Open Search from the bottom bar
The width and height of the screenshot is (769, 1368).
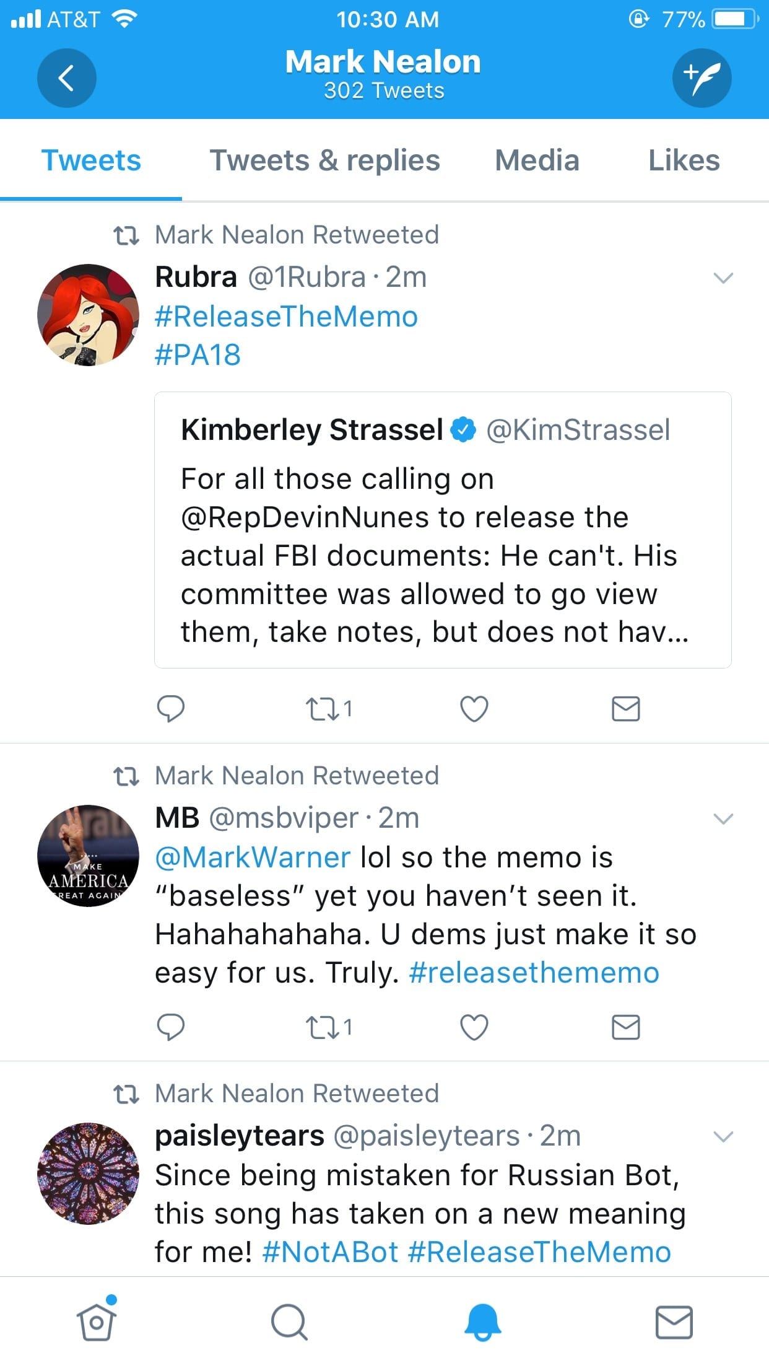289,1322
